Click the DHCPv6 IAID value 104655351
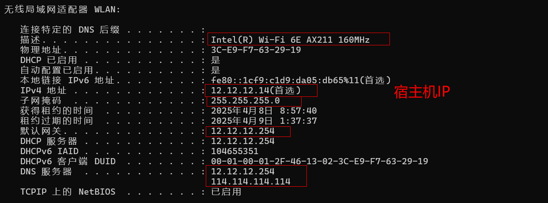548x203 pixels. tap(234, 151)
